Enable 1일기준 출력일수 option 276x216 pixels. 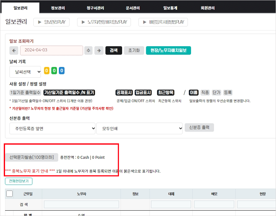click(x=25, y=92)
